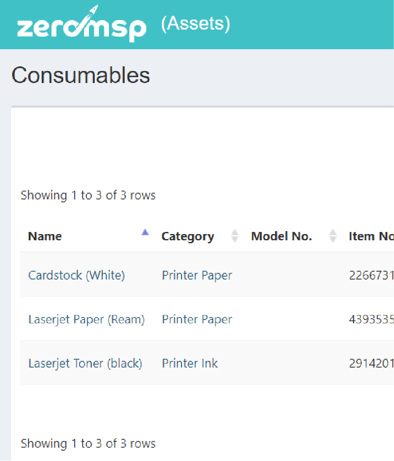Open the Assets section in the header
This screenshot has height=461, width=394.
(x=196, y=24)
